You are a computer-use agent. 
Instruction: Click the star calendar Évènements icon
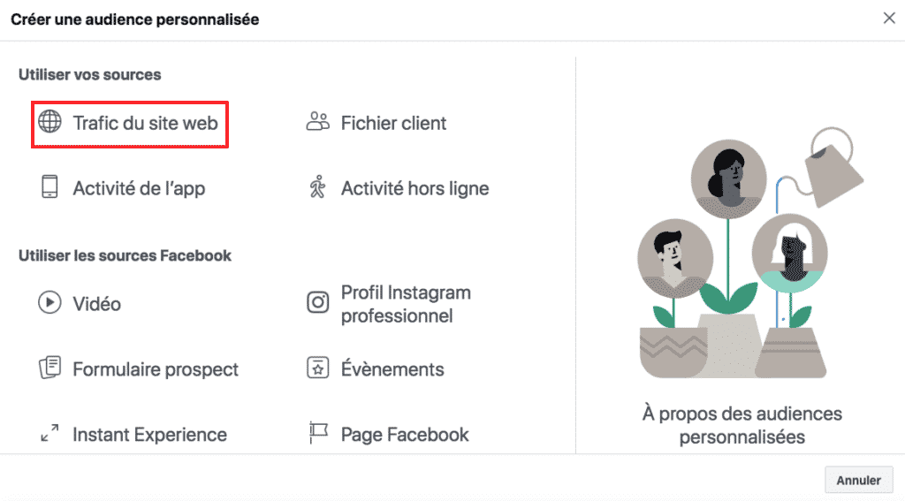tap(317, 368)
